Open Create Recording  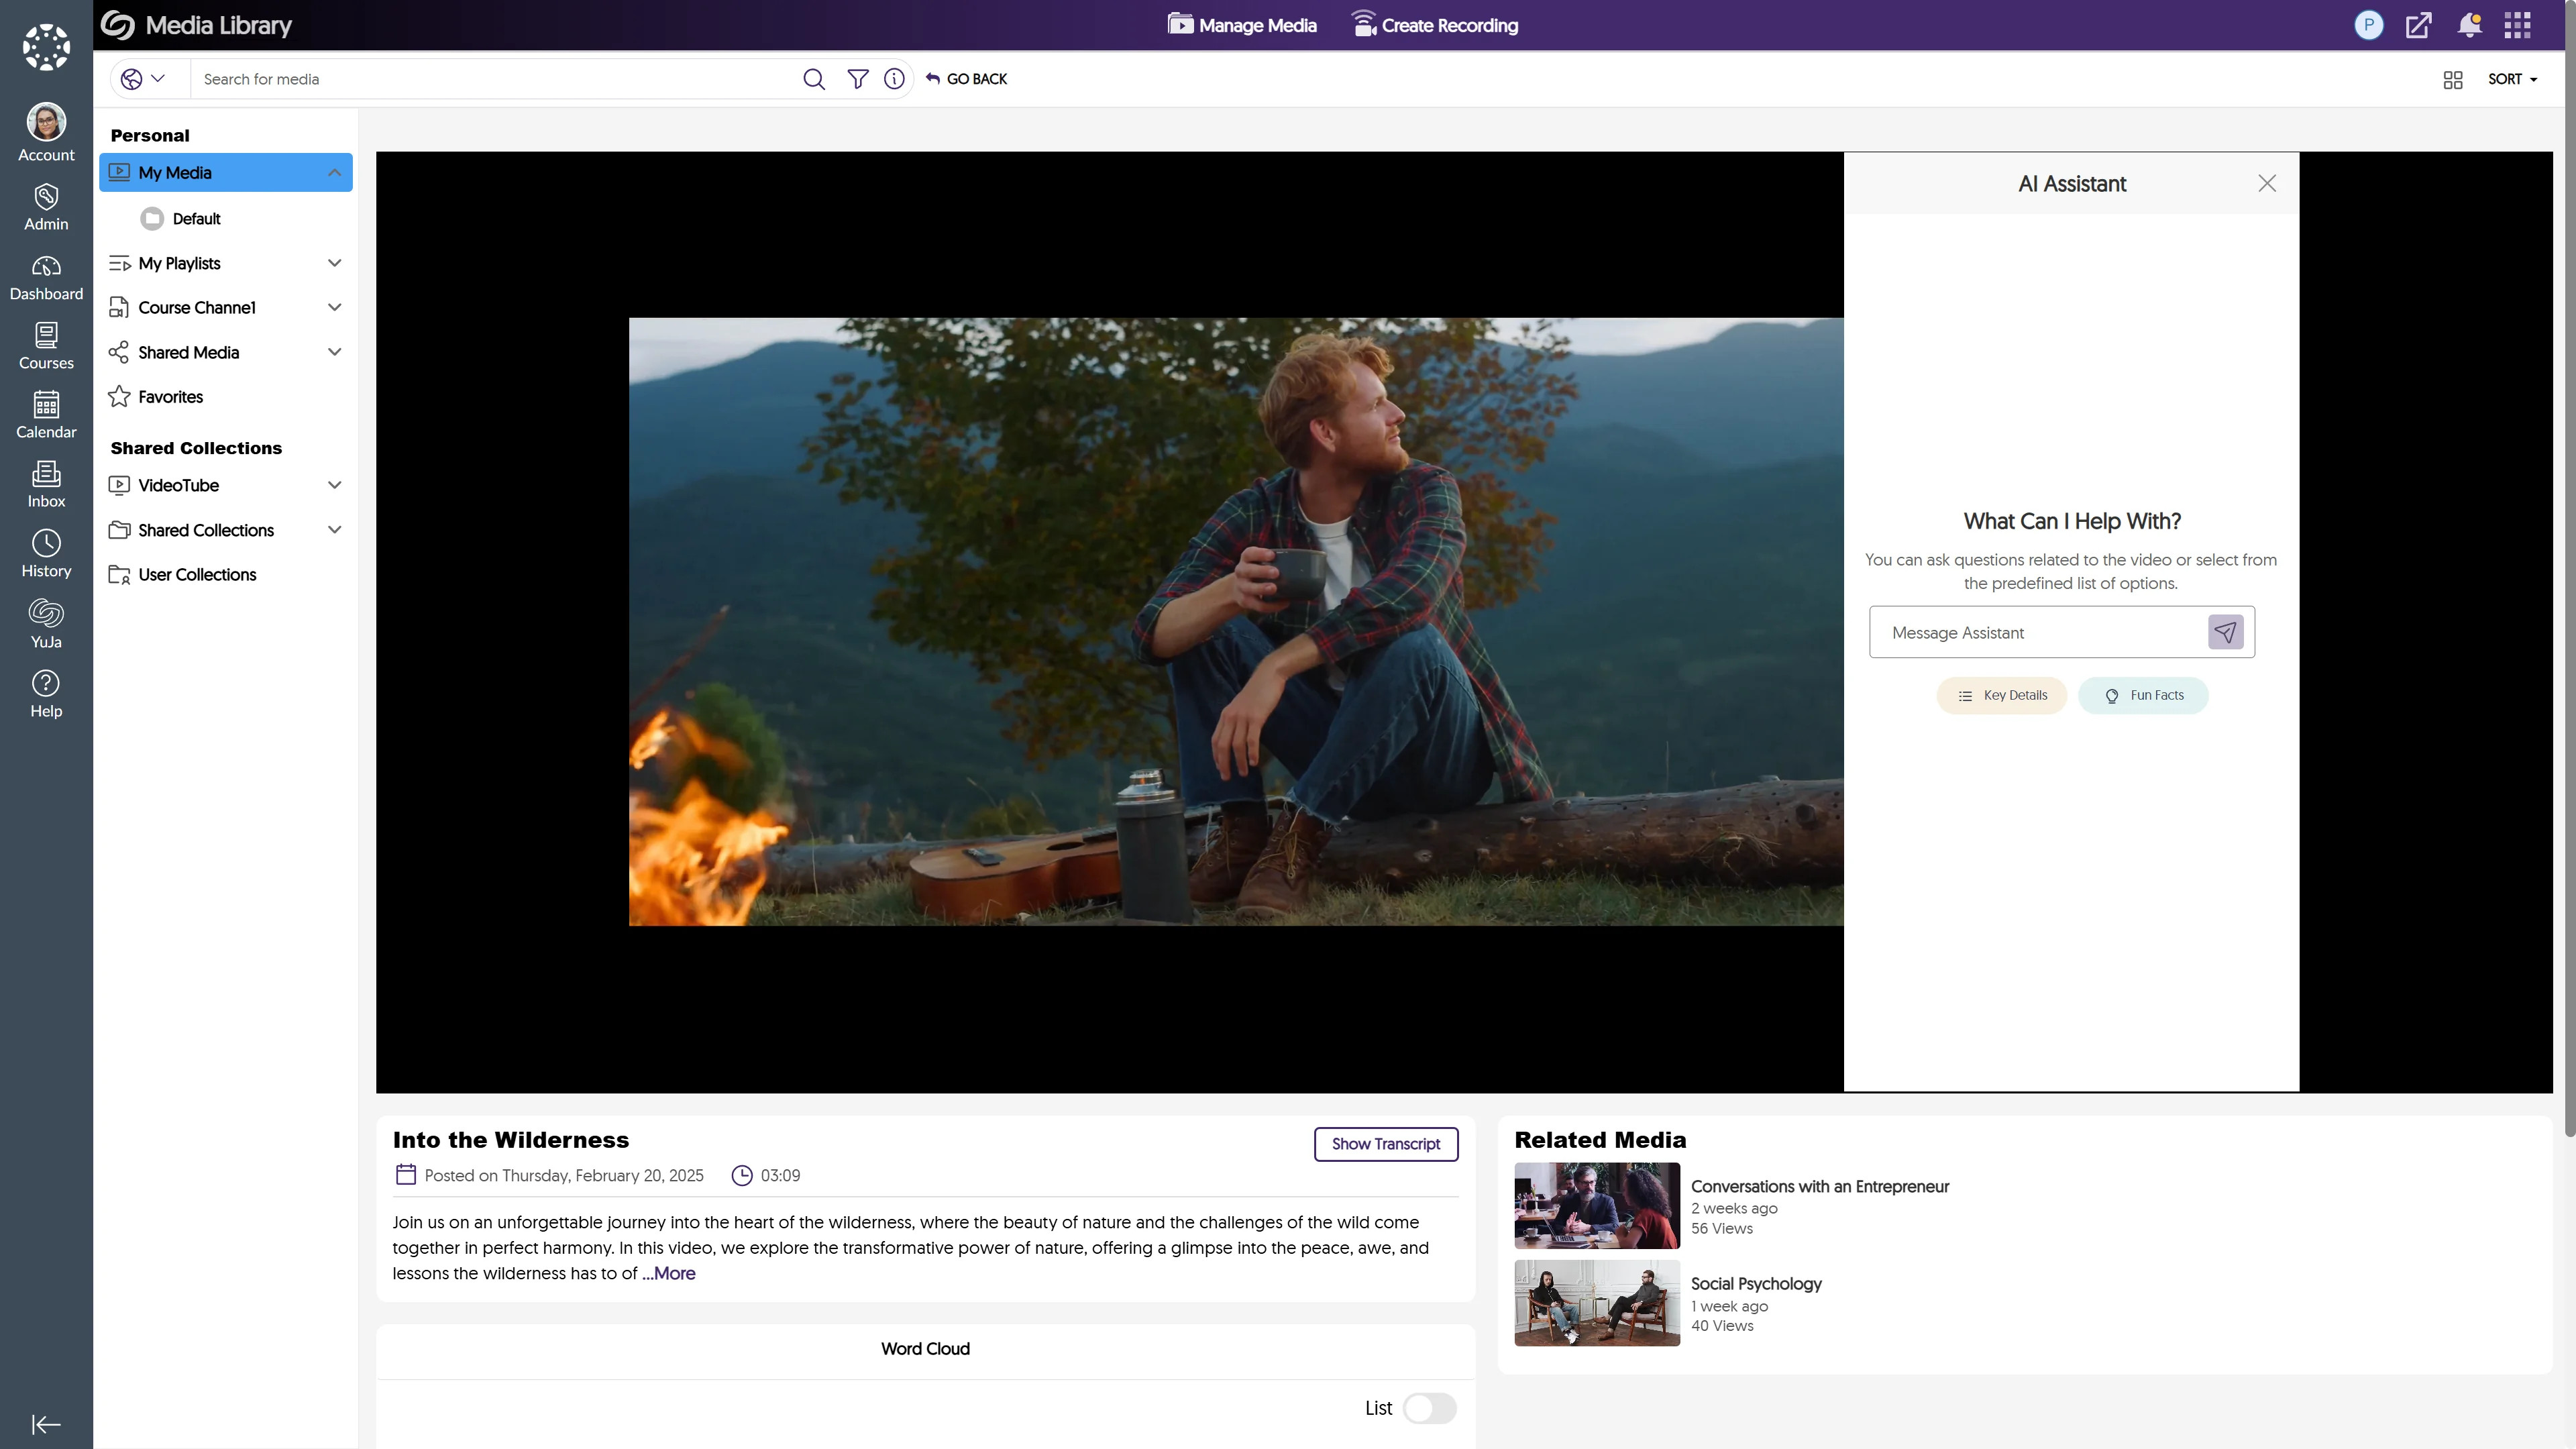click(1434, 25)
